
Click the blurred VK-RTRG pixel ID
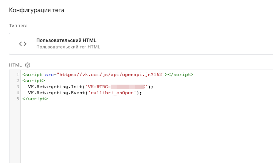click(129, 87)
